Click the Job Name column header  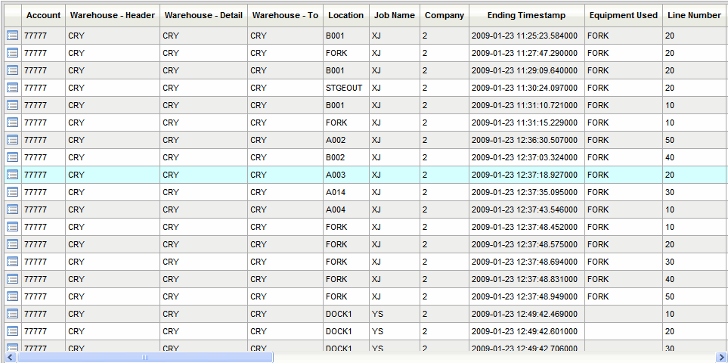point(394,15)
